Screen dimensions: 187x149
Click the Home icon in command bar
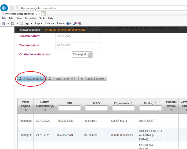point(4,24)
